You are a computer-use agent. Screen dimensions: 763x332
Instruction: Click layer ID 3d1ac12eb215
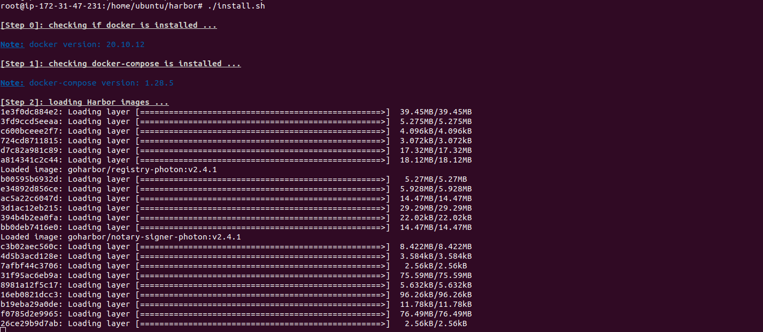[x=29, y=208]
